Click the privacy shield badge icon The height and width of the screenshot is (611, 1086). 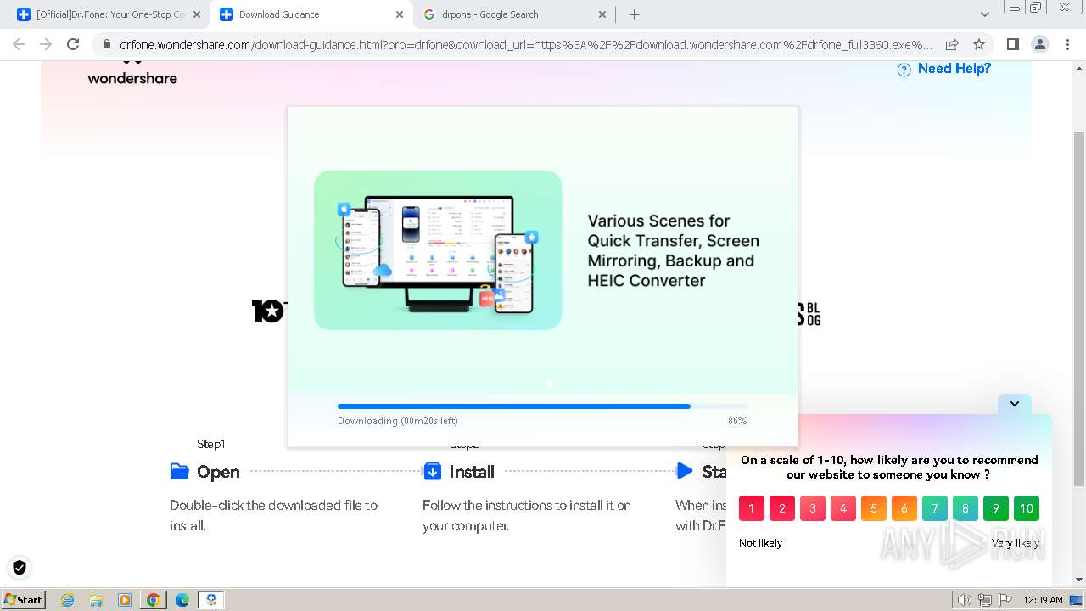pos(19,568)
